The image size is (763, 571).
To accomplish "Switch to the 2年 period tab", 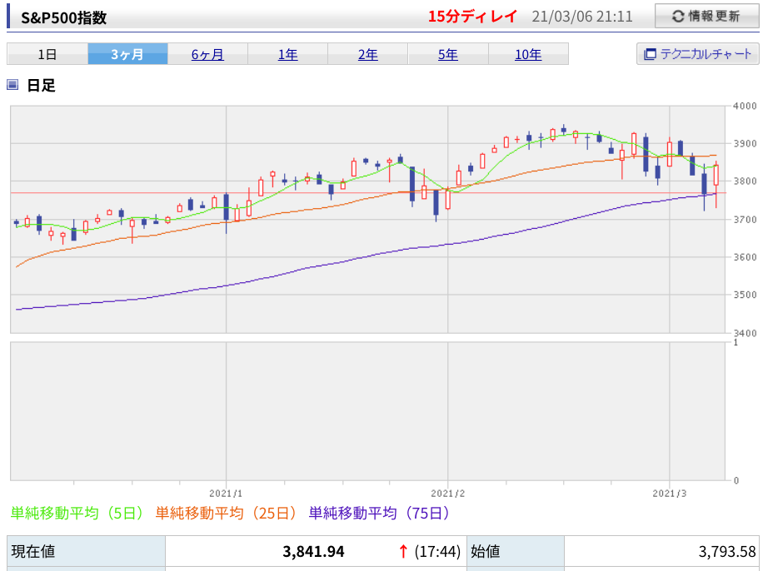I will click(368, 54).
